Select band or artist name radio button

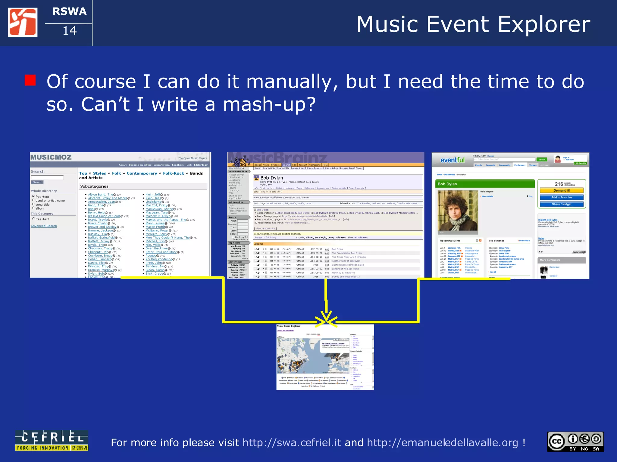point(33,200)
